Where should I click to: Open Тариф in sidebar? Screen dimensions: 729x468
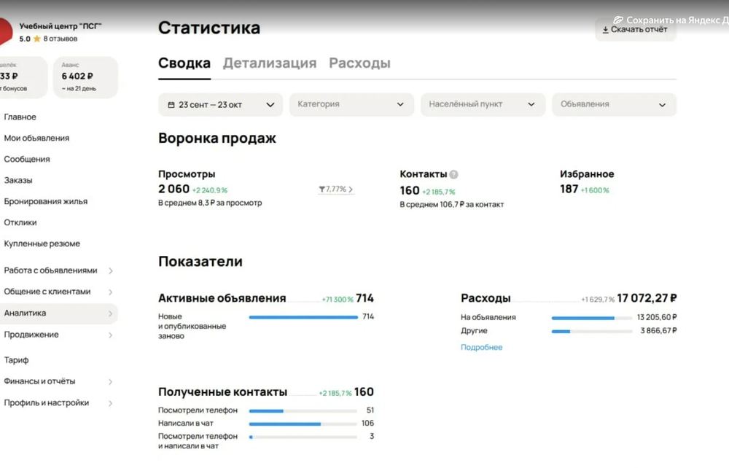click(x=16, y=360)
